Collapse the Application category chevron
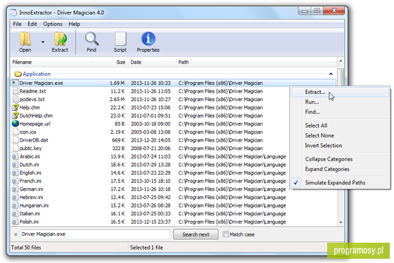 (x=331, y=74)
